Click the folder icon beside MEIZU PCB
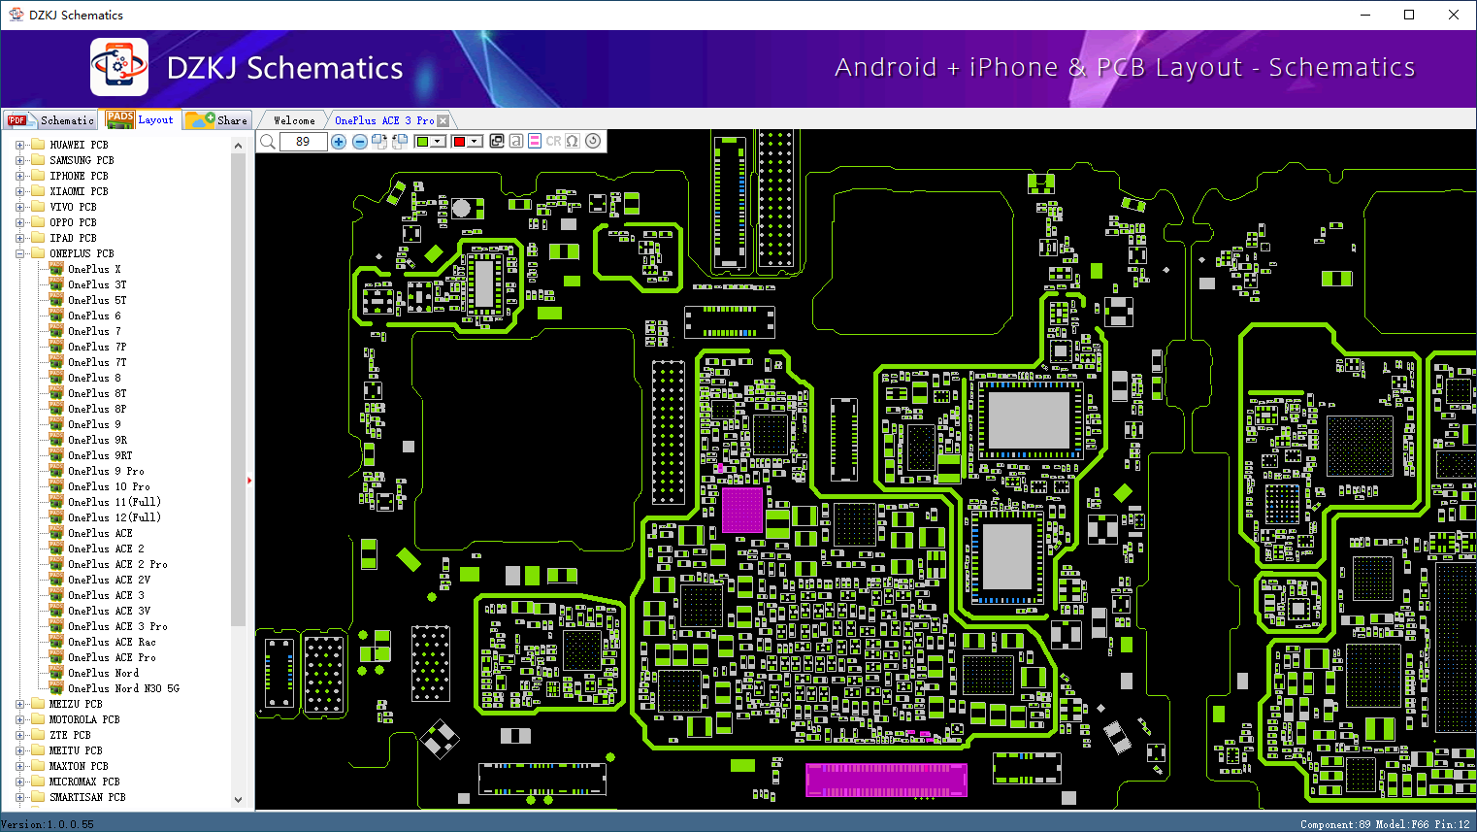This screenshot has height=832, width=1477. click(38, 704)
